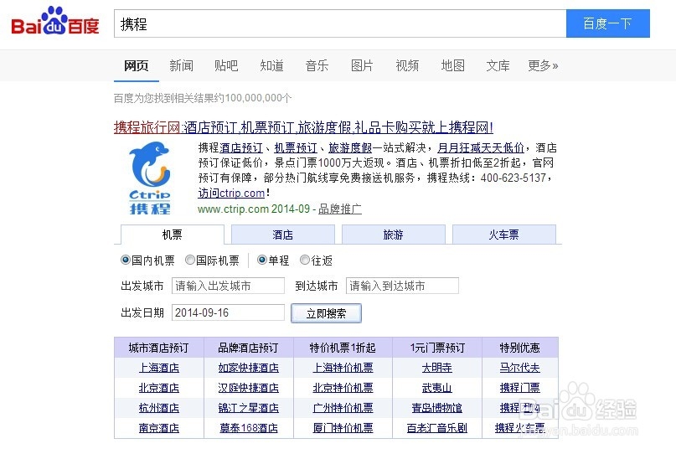Open the 上海特价机票 link
Screen dimensions: 676x454
343,368
